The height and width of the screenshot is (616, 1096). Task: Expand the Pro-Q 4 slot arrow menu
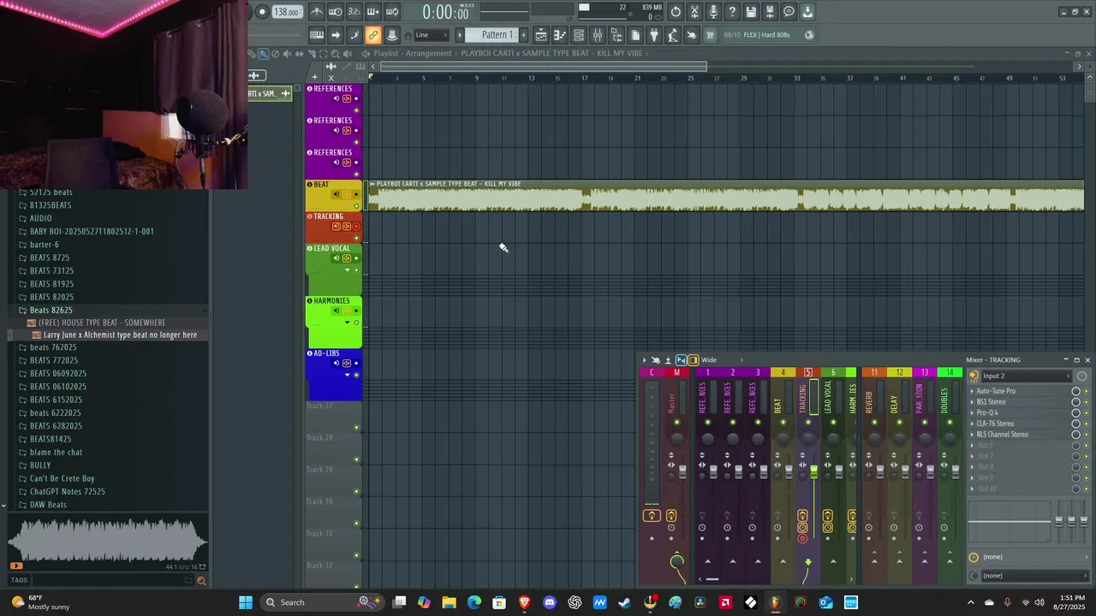point(972,412)
